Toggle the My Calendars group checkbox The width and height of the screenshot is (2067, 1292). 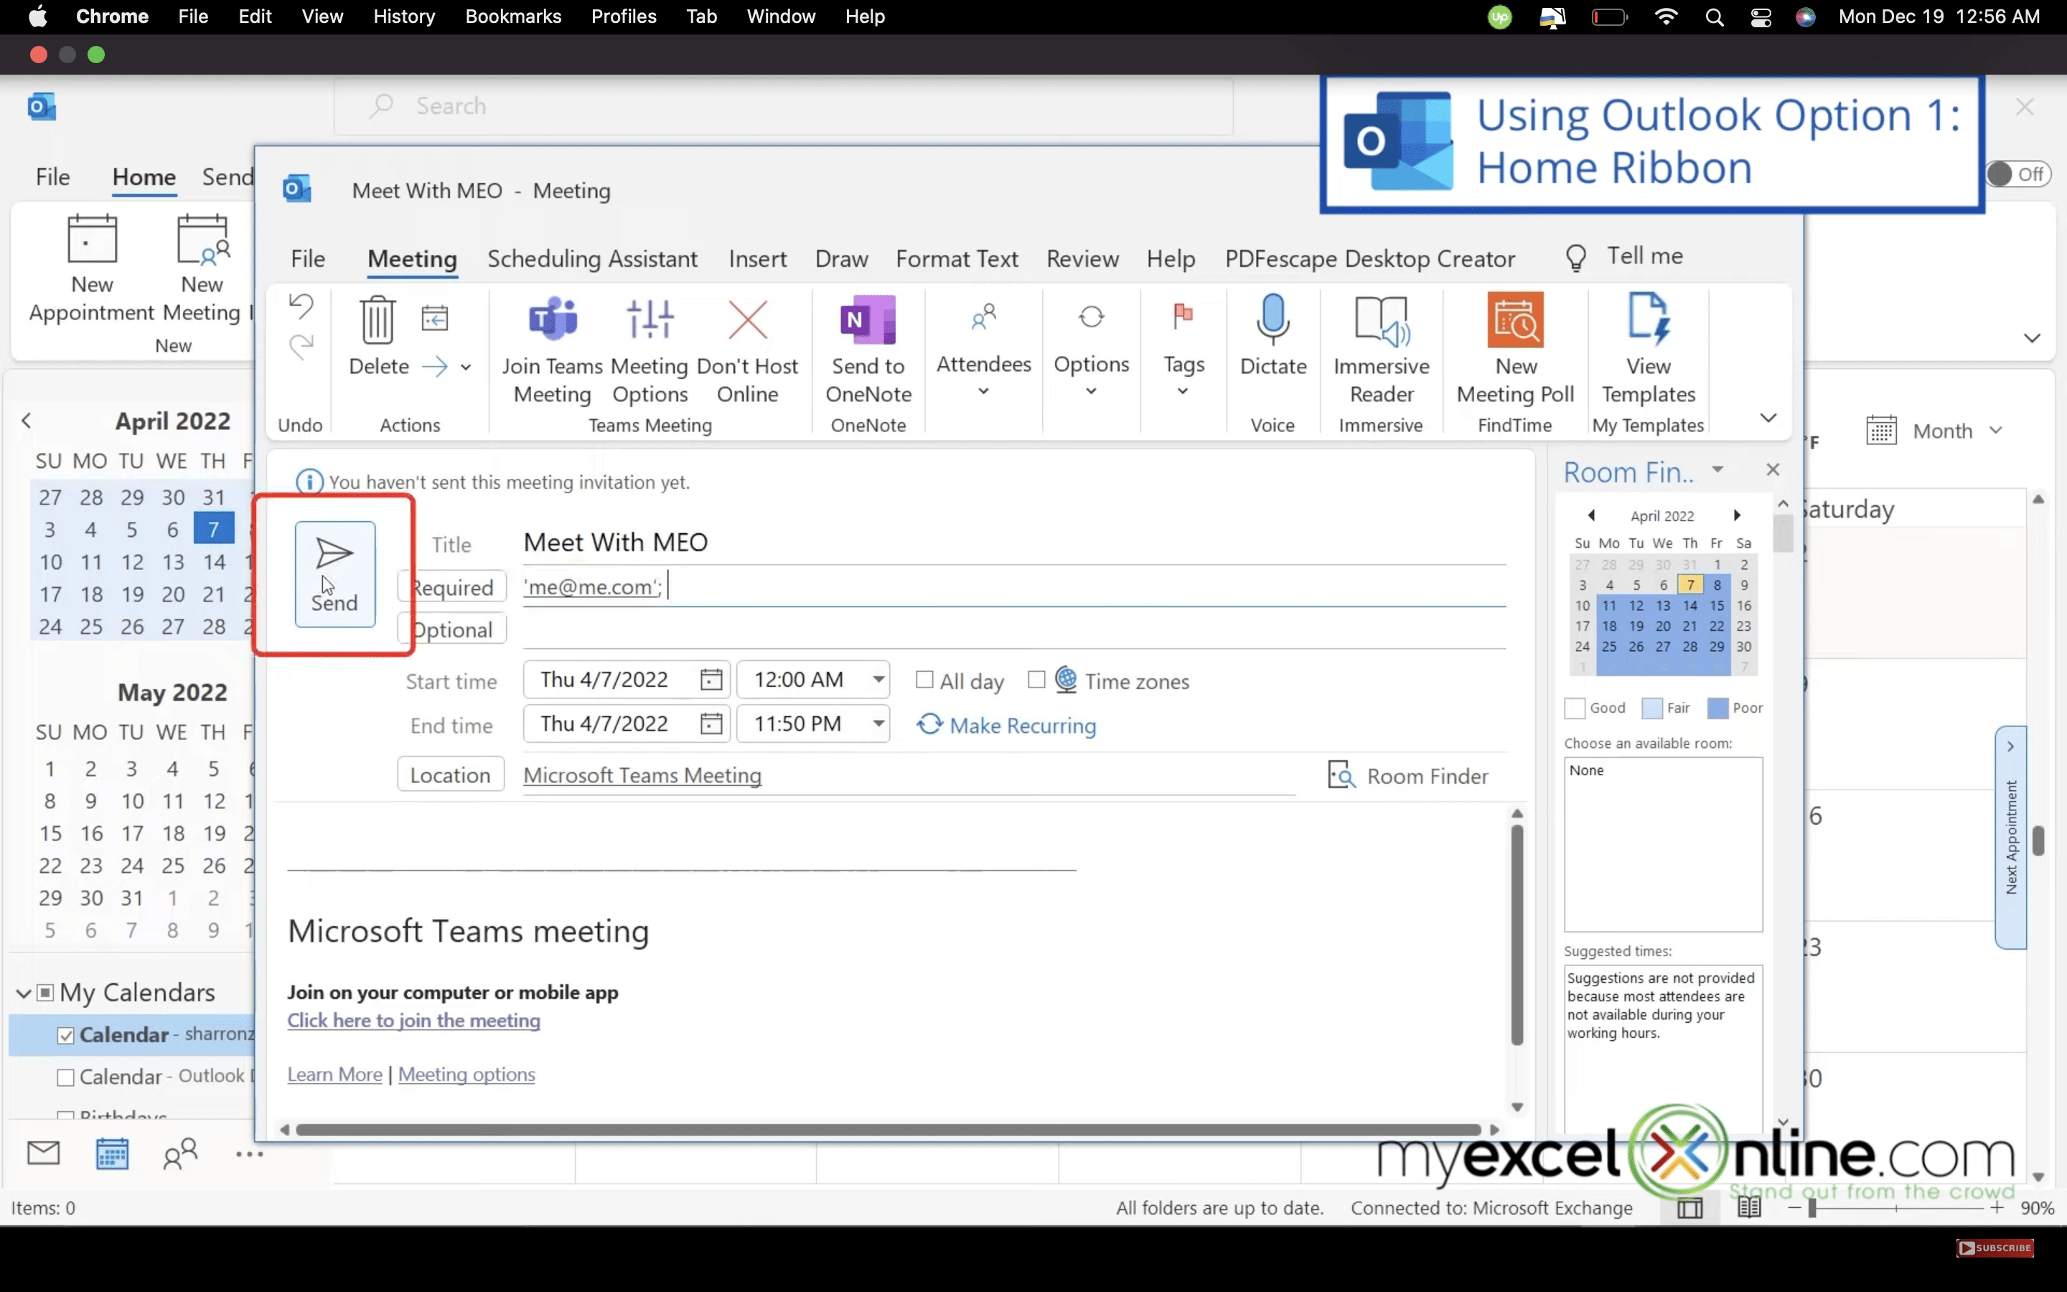(45, 993)
